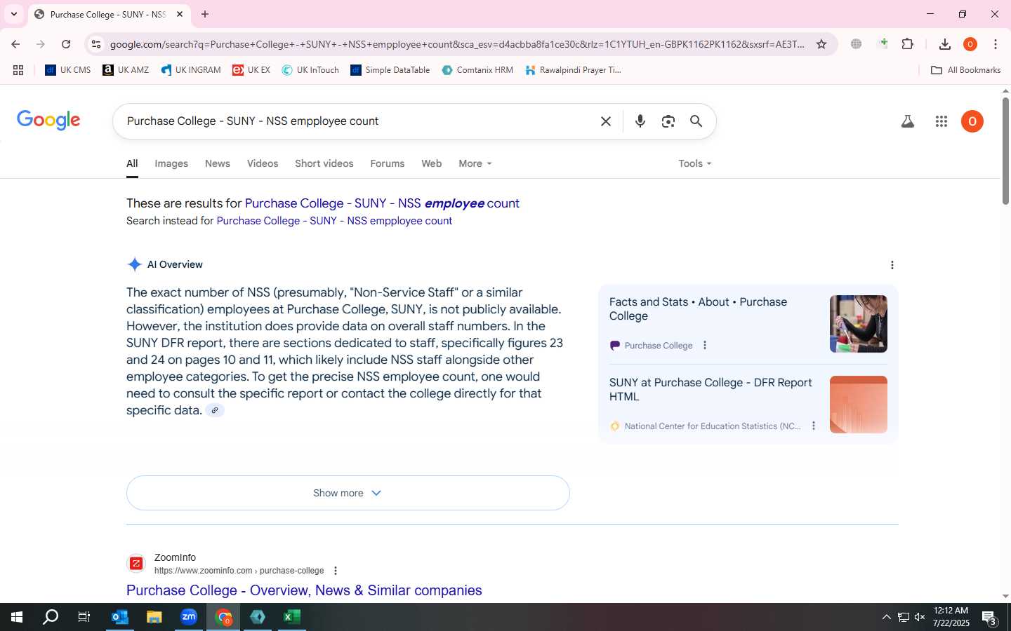Open Windows Start menu
1011x631 pixels.
point(17,617)
